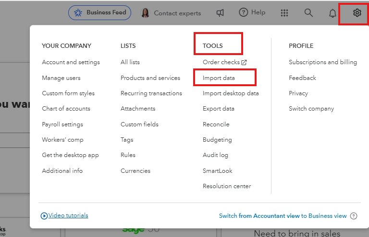Click Subscriptions and billing

tap(322, 62)
